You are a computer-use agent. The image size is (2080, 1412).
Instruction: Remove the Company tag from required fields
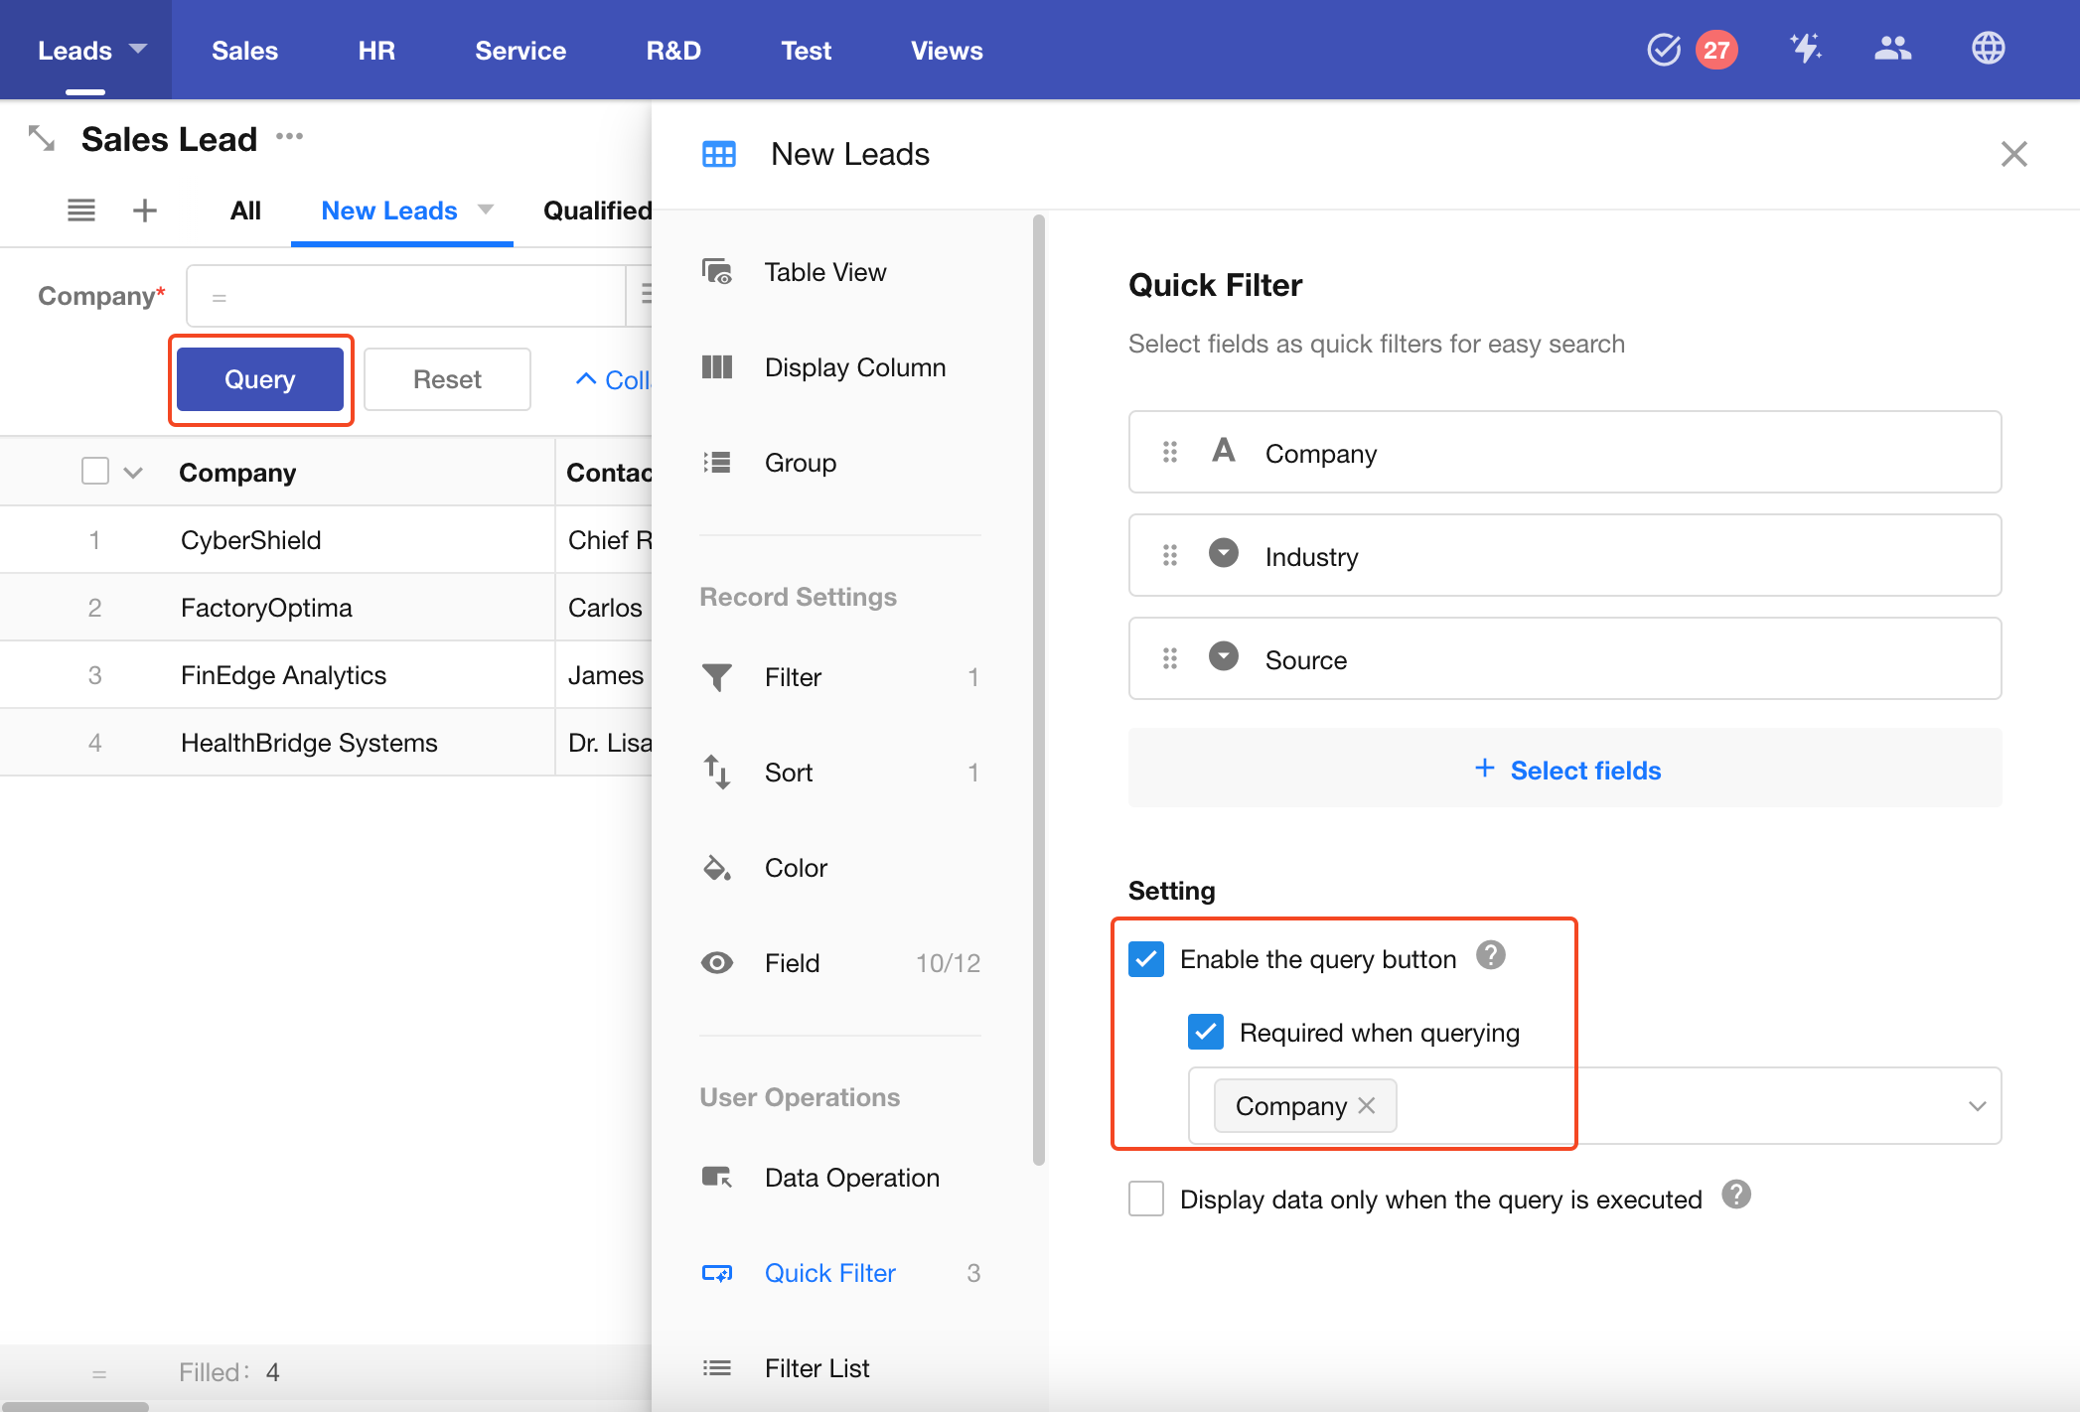(1367, 1105)
